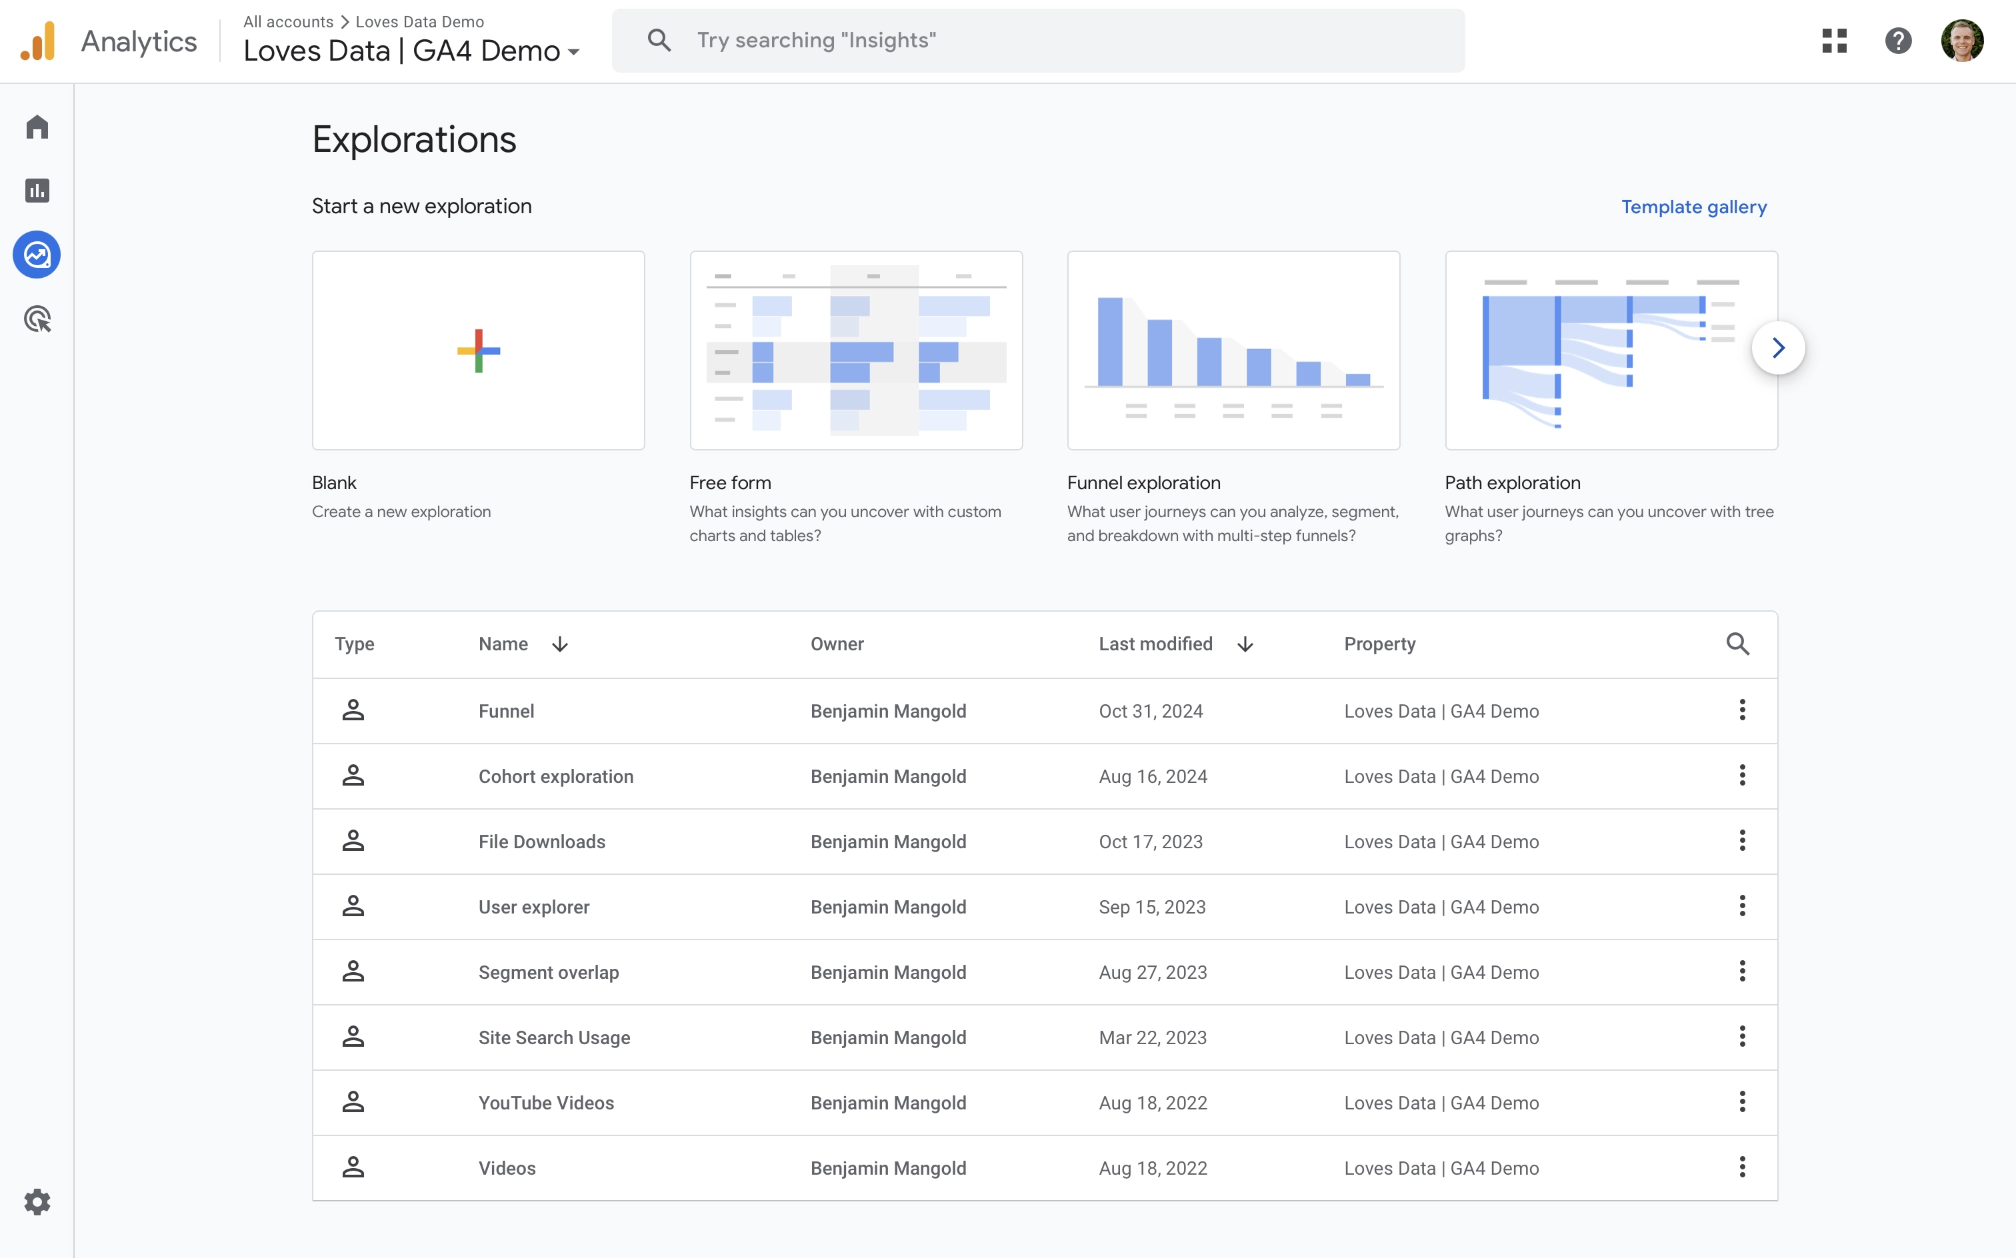This screenshot has height=1258, width=2016.
Task: Open more options for Funnel row
Action: point(1741,710)
